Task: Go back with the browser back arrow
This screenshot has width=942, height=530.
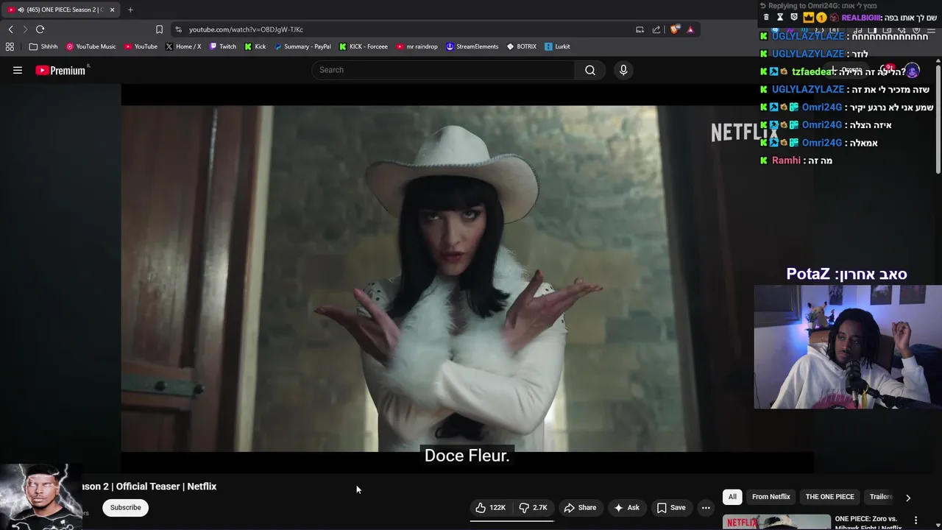Action: point(10,29)
